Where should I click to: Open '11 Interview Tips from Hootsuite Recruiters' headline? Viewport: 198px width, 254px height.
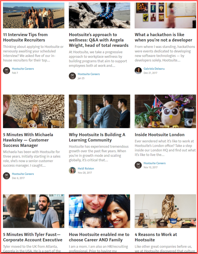point(25,37)
